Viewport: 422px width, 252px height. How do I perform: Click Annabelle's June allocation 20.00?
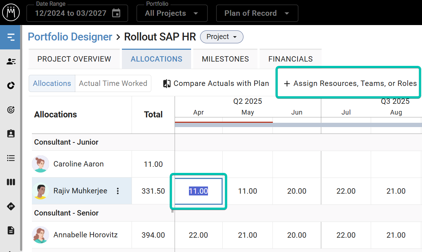297,235
